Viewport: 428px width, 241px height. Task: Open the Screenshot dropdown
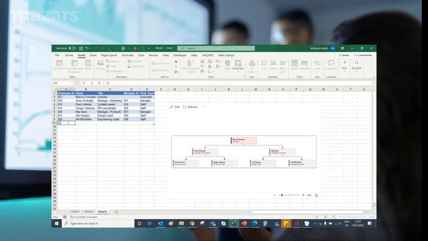[x=136, y=66]
